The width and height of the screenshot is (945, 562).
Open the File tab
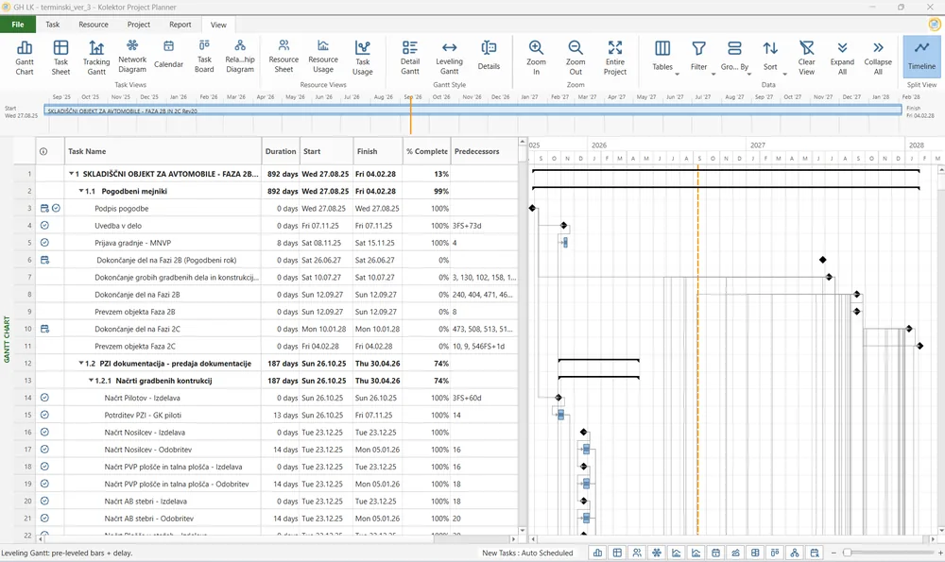(18, 25)
